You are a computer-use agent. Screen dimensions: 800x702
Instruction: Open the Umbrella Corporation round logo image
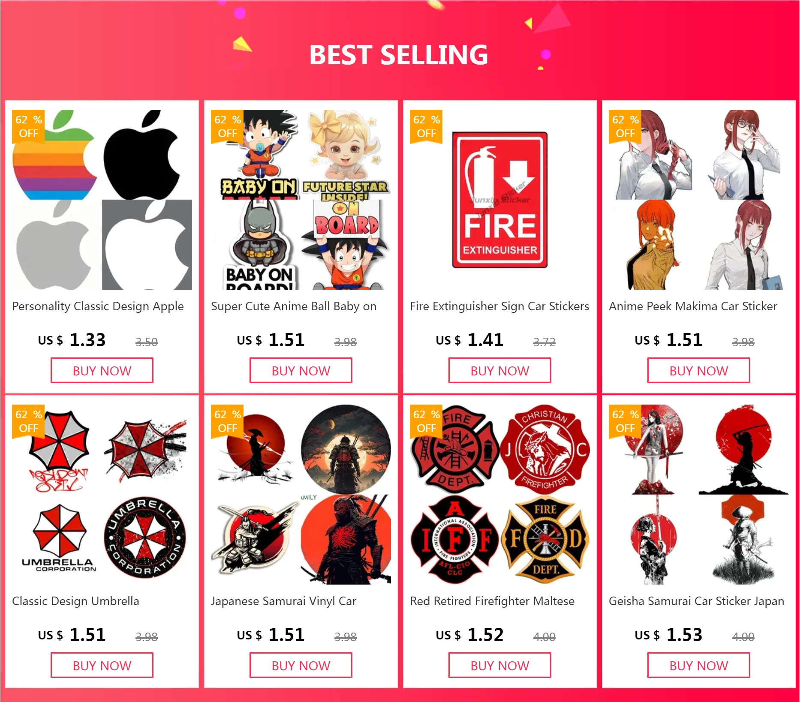(x=145, y=538)
